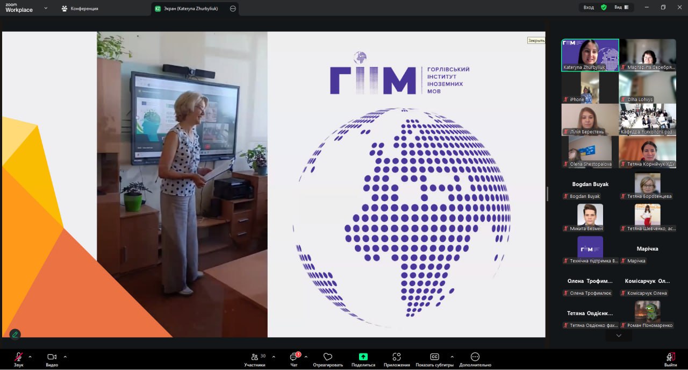
Task: Switch to the Конференция tab
Action: [80, 9]
